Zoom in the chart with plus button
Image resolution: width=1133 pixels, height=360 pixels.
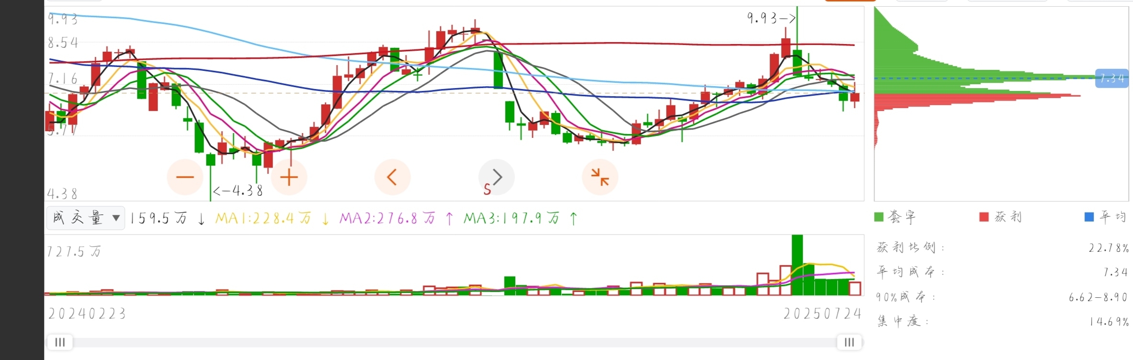289,177
